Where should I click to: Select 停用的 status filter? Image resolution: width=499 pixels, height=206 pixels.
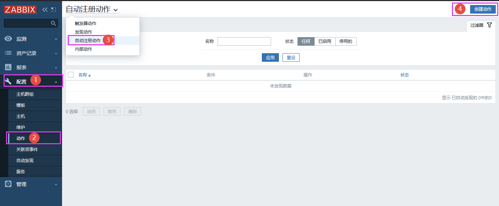[x=346, y=41]
